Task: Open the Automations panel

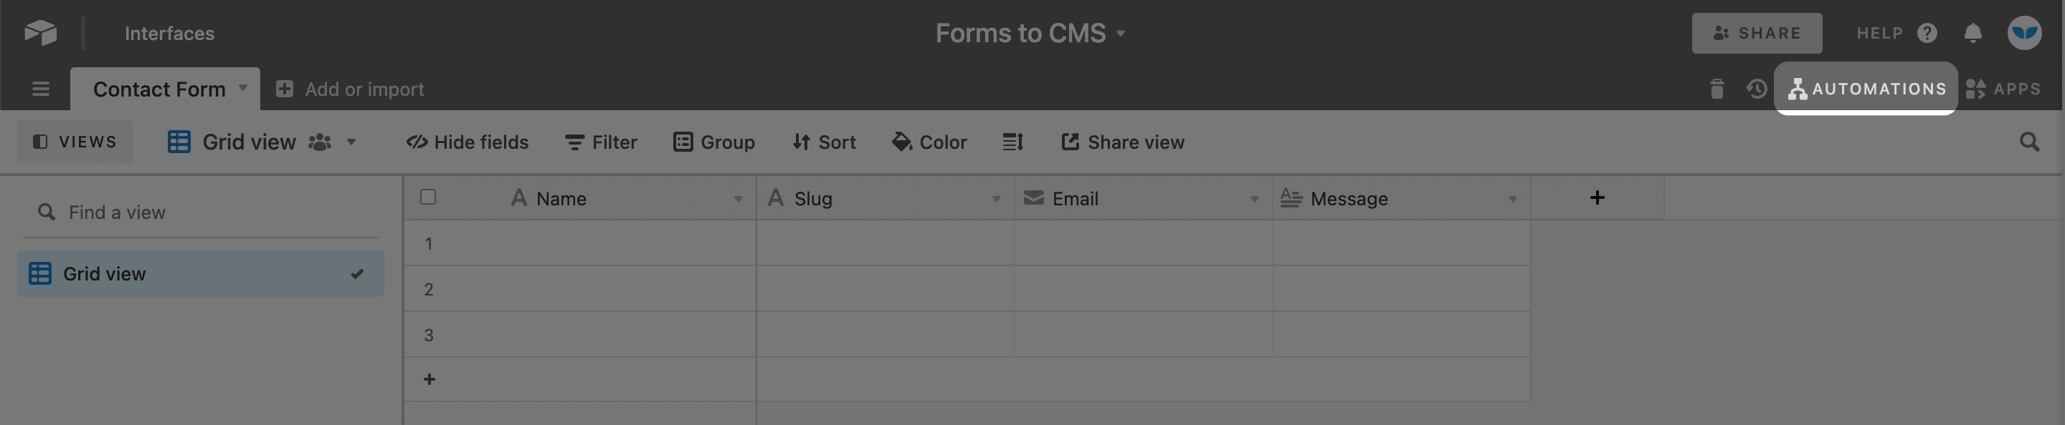Action: pos(1866,89)
